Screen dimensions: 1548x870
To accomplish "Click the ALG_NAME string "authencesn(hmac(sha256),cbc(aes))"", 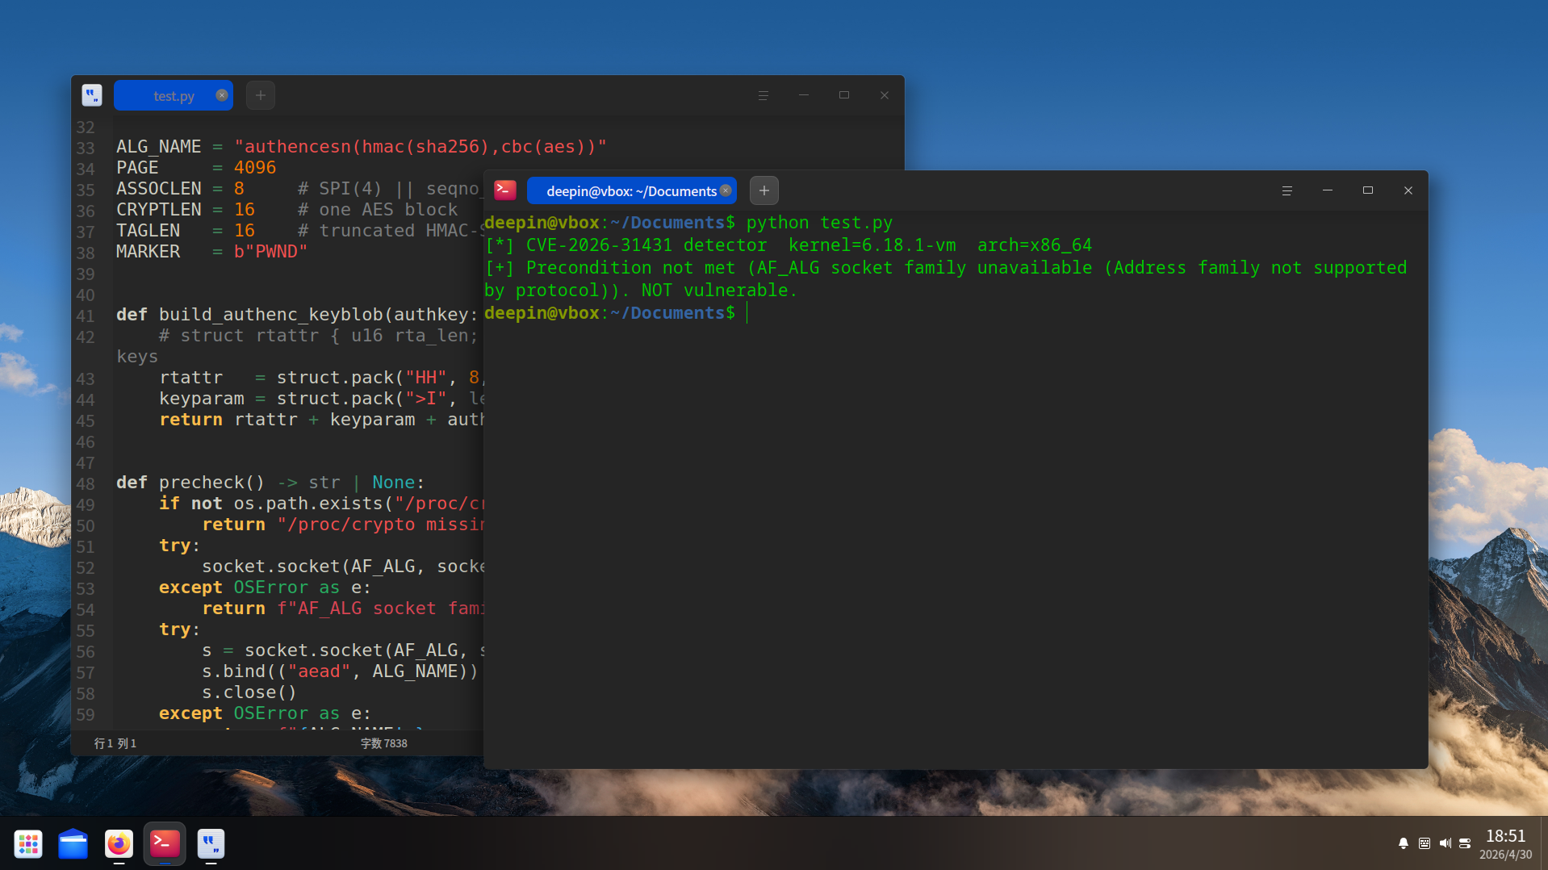I will pyautogui.click(x=420, y=147).
